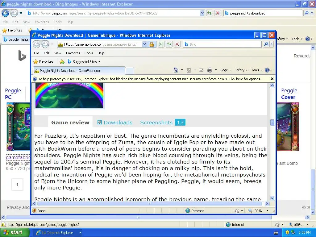Open Help menu in GameFabrique window
The height and width of the screenshot is (237, 316).
point(101,53)
